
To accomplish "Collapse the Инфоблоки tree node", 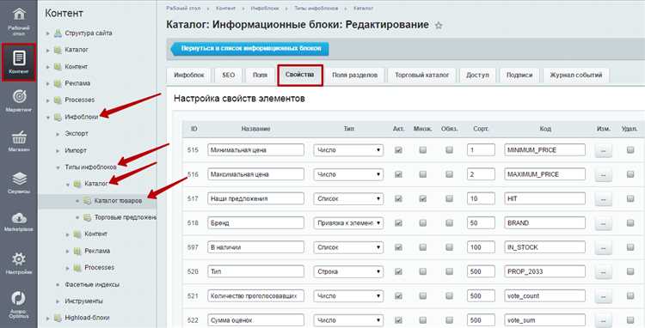I will (47, 118).
